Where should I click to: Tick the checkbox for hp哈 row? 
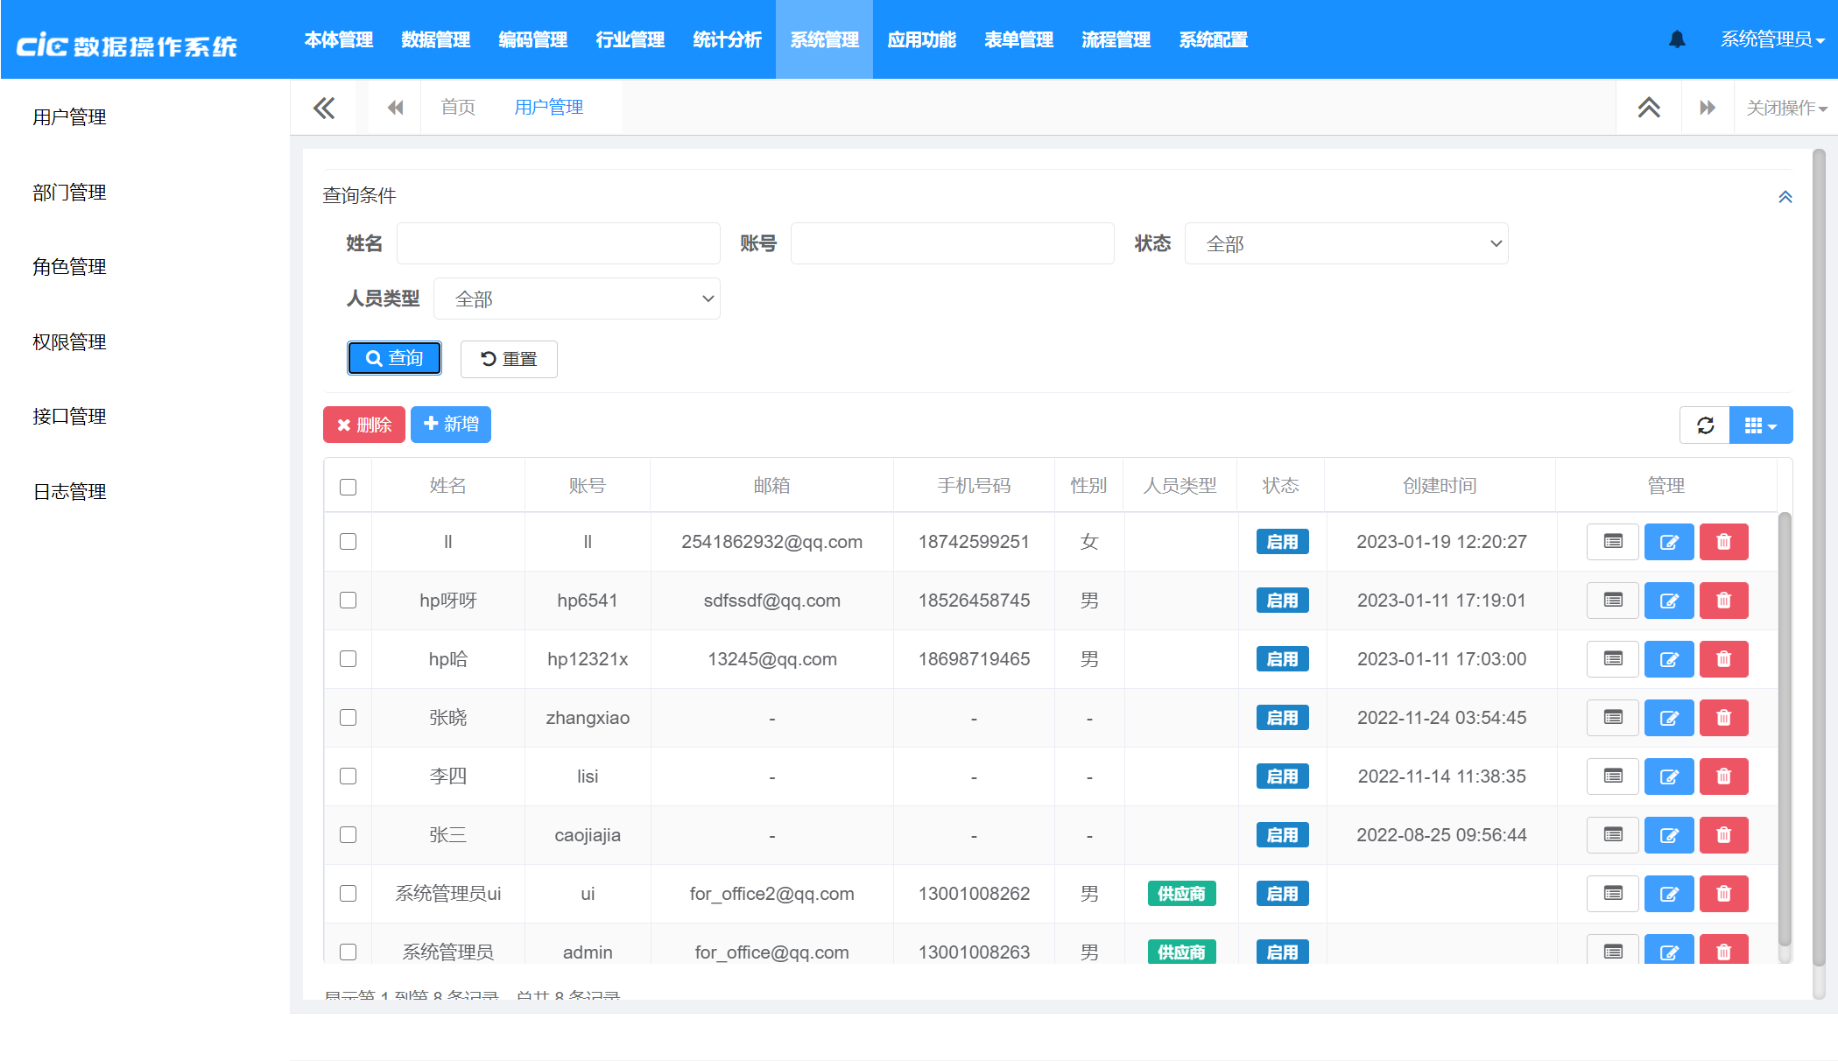(x=349, y=659)
